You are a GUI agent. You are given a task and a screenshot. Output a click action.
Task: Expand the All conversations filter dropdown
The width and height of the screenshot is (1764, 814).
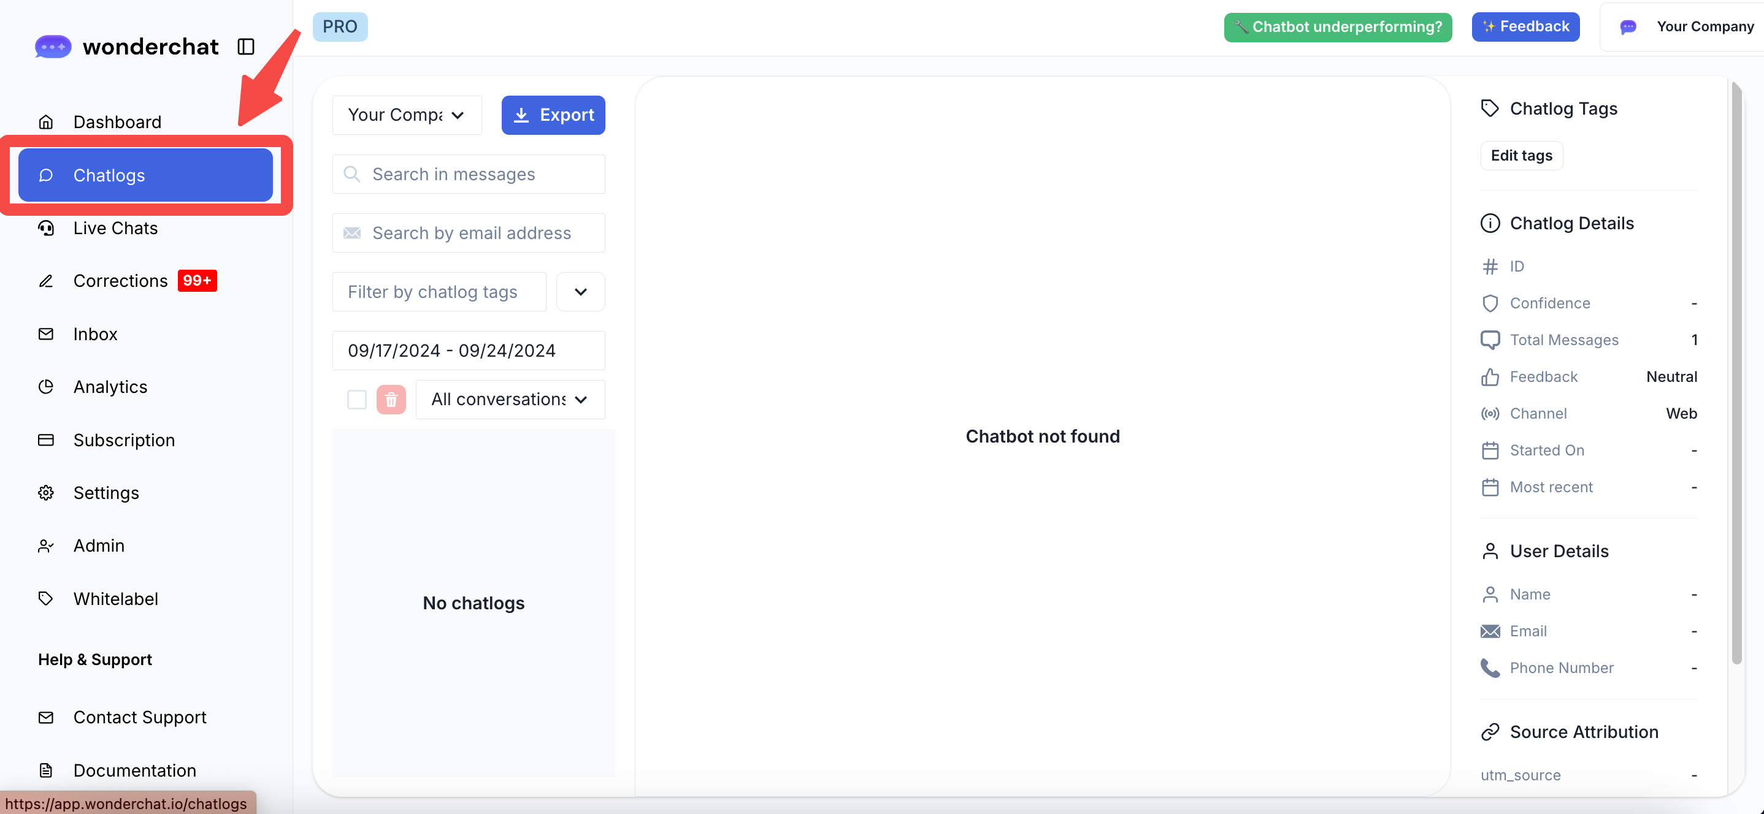point(510,399)
